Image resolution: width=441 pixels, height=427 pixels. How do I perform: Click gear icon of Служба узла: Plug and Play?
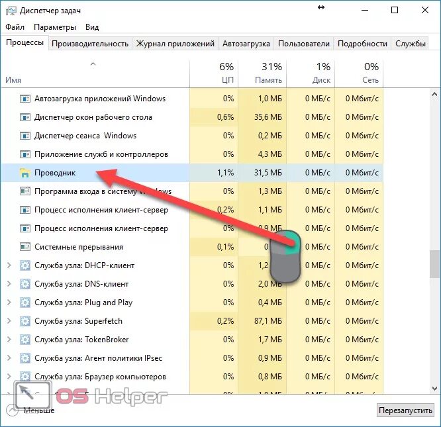25,303
